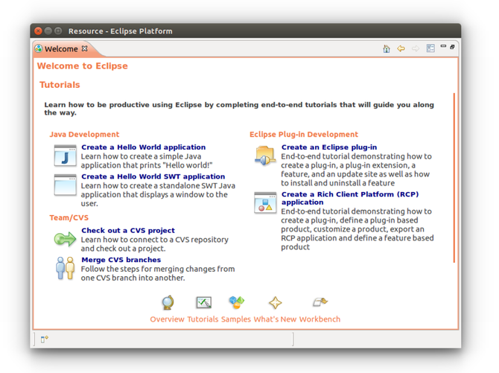This screenshot has height=373, width=499.
Task: Click the Workbench arrow icon
Action: (320, 302)
